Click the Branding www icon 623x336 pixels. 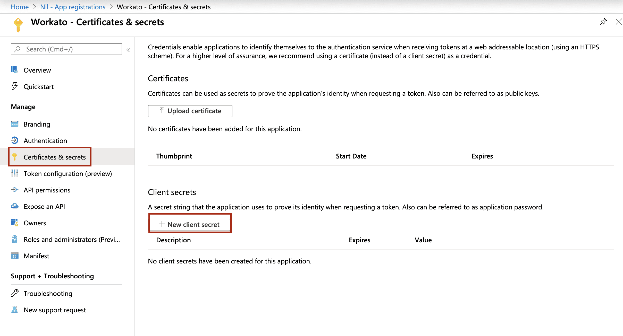click(x=15, y=124)
